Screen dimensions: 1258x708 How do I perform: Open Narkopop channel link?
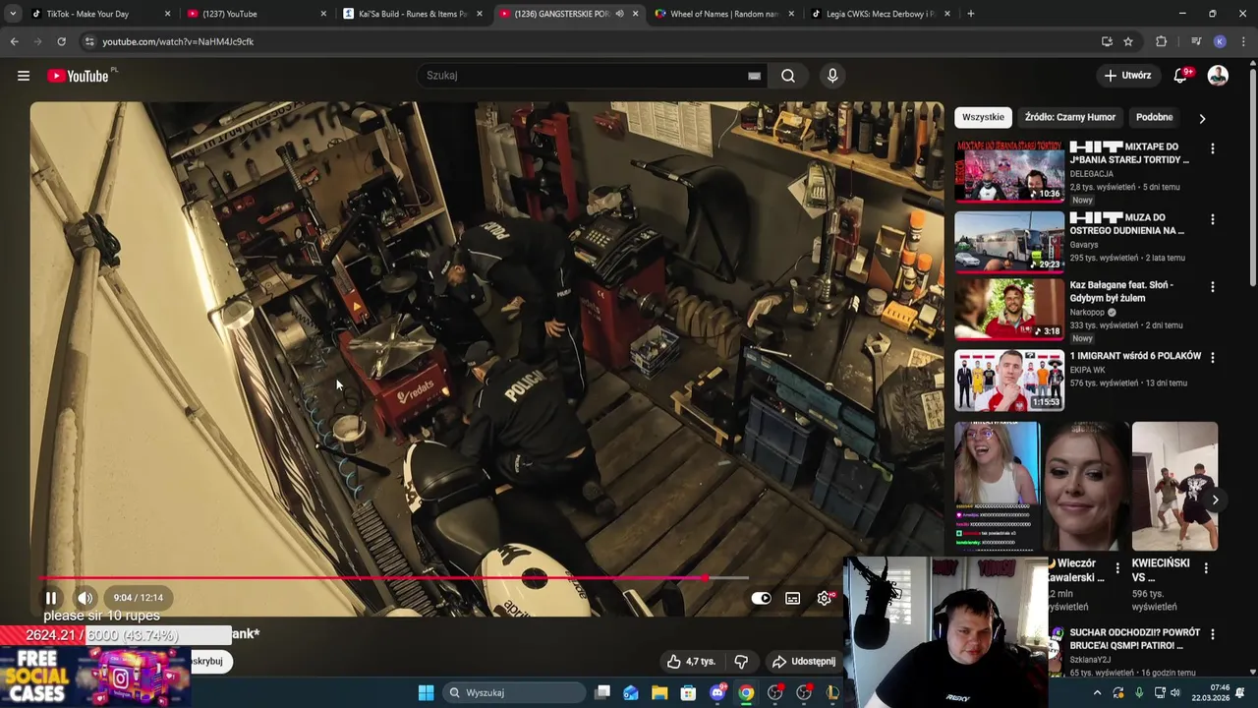1088,313
